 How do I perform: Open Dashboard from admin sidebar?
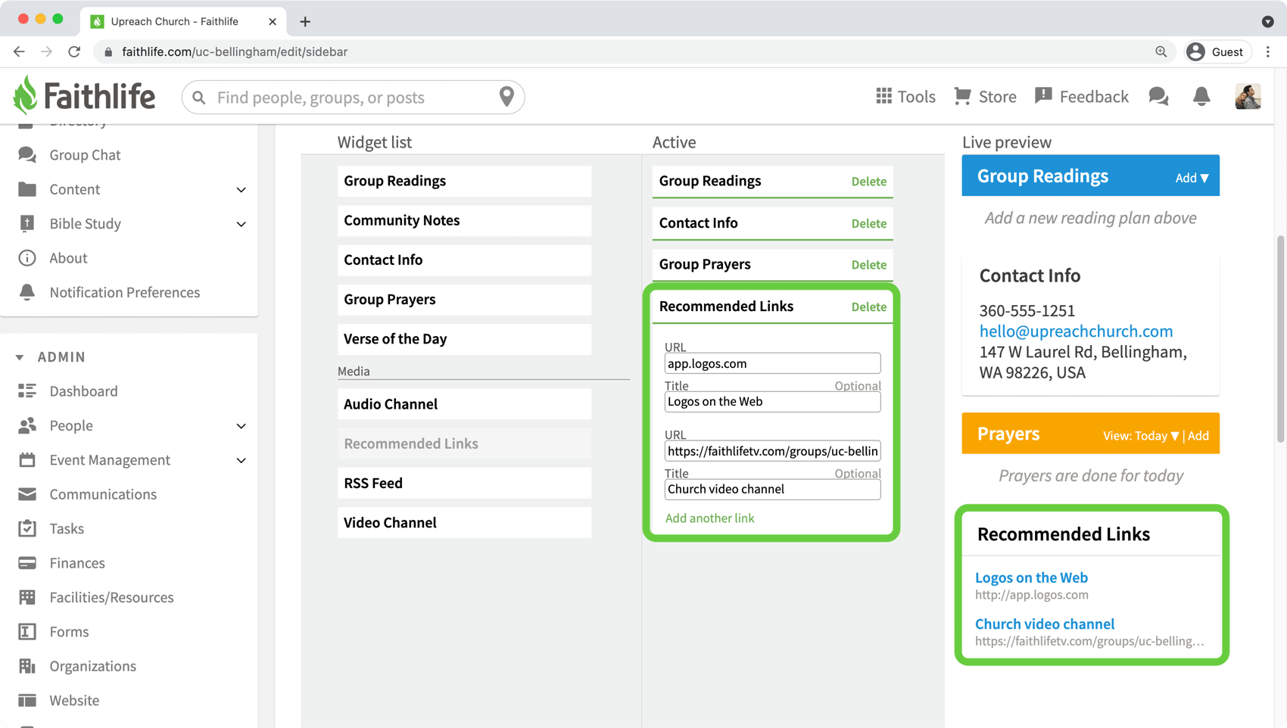pyautogui.click(x=83, y=391)
